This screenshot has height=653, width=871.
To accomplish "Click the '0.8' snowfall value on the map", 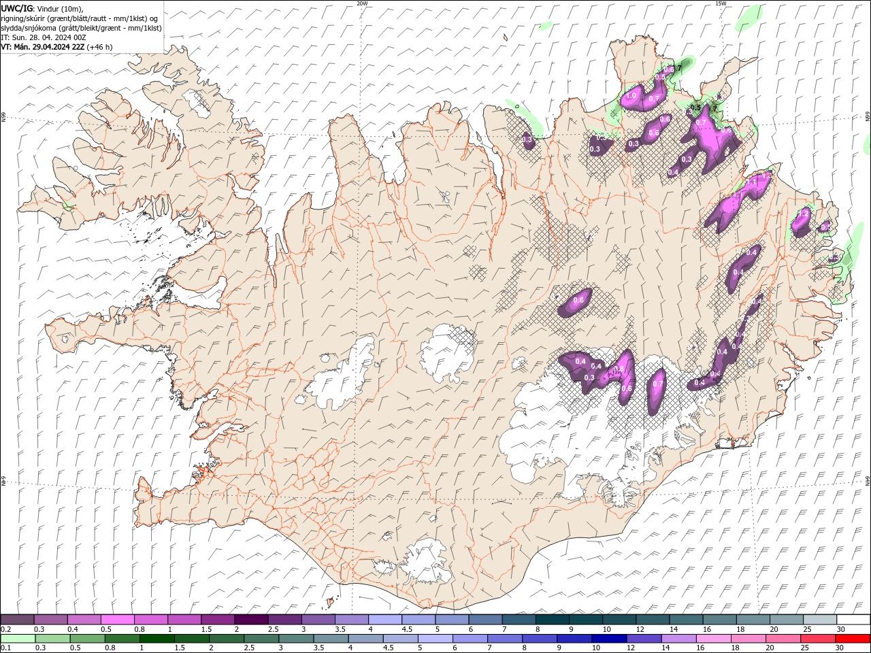I will click(619, 369).
